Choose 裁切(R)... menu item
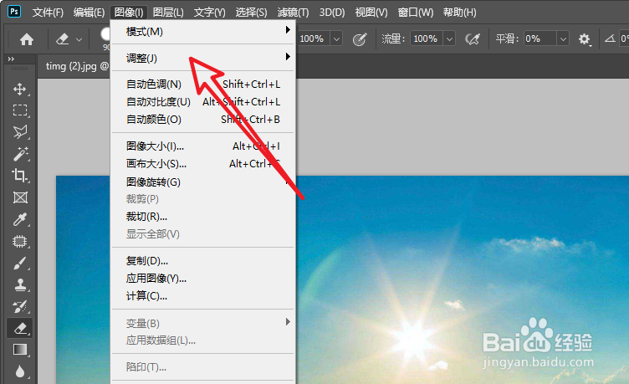This screenshot has height=384, width=629. [x=203, y=217]
